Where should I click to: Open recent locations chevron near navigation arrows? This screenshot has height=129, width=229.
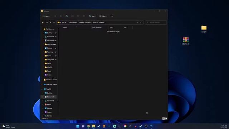(50, 23)
